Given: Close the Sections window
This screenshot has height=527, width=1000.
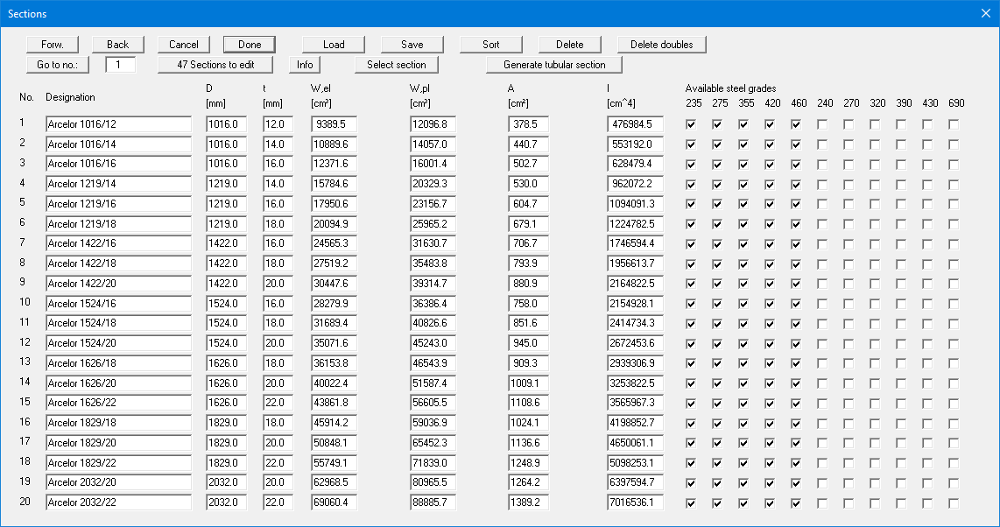Looking at the screenshot, I should tap(984, 13).
